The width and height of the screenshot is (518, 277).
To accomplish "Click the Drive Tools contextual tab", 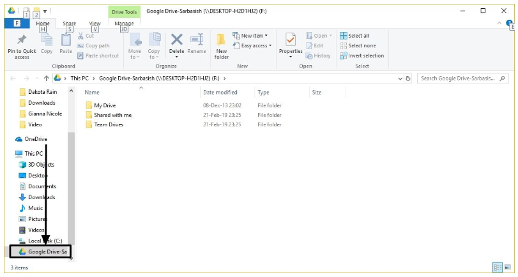I will [124, 12].
